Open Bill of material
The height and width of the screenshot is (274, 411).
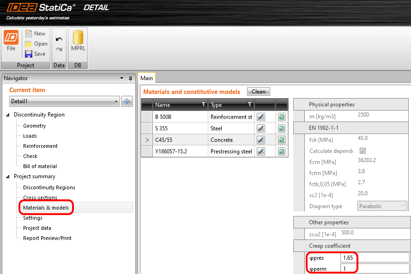[x=40, y=166]
